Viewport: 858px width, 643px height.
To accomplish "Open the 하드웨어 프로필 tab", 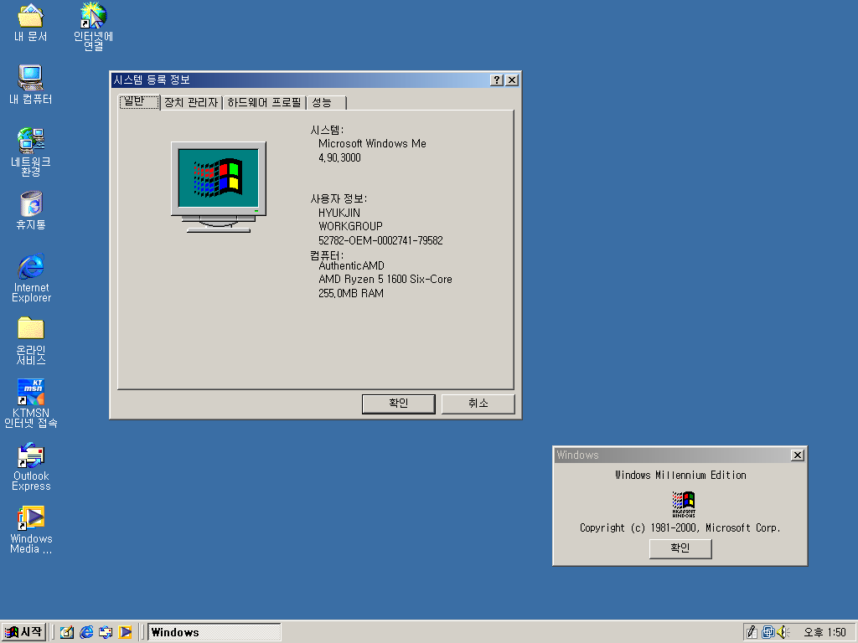I will [x=264, y=103].
